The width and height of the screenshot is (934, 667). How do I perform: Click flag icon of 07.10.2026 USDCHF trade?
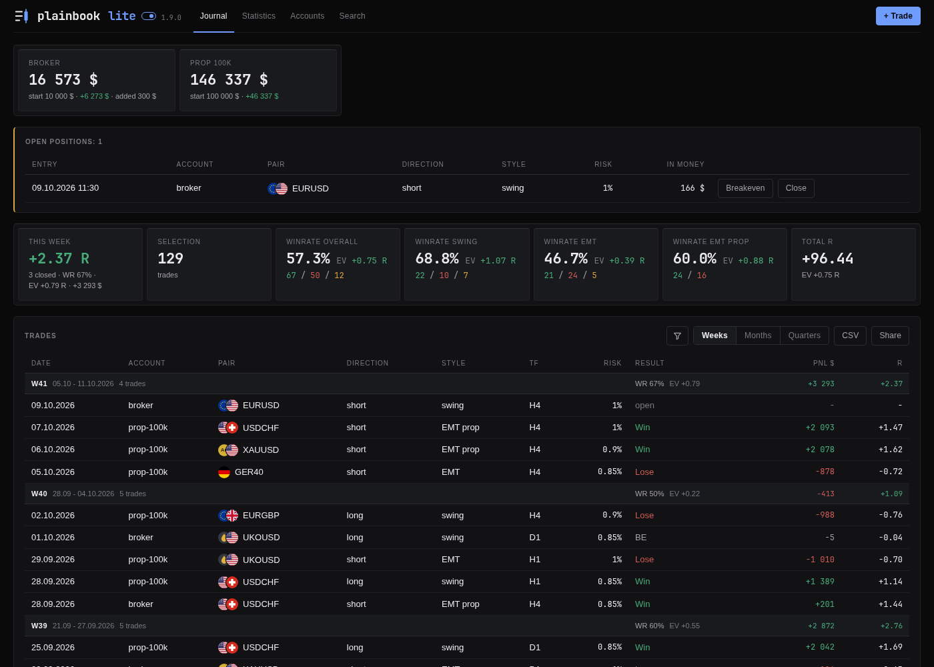(228, 428)
